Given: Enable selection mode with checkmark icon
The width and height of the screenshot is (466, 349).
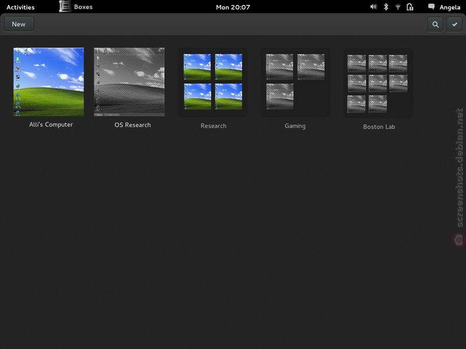Looking at the screenshot, I should [x=454, y=24].
